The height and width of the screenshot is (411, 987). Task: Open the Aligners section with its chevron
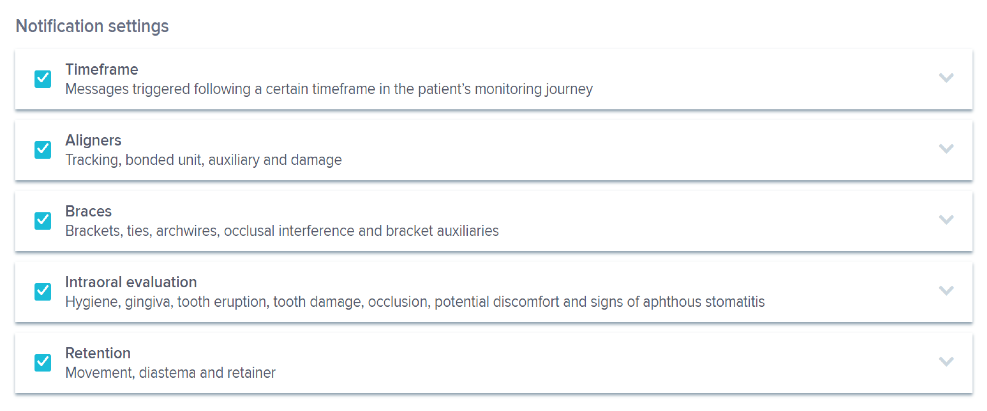tap(946, 149)
